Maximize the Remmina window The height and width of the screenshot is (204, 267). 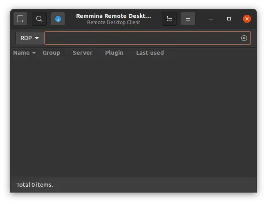tap(229, 19)
